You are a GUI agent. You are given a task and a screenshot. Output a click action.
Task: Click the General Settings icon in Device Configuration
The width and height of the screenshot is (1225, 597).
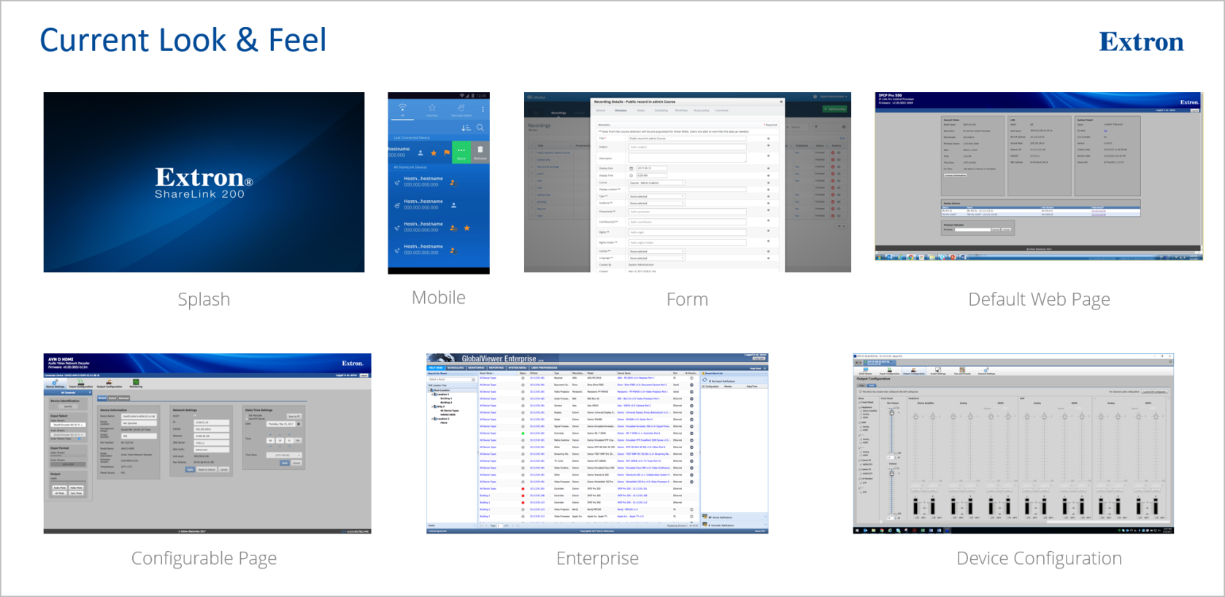click(986, 370)
